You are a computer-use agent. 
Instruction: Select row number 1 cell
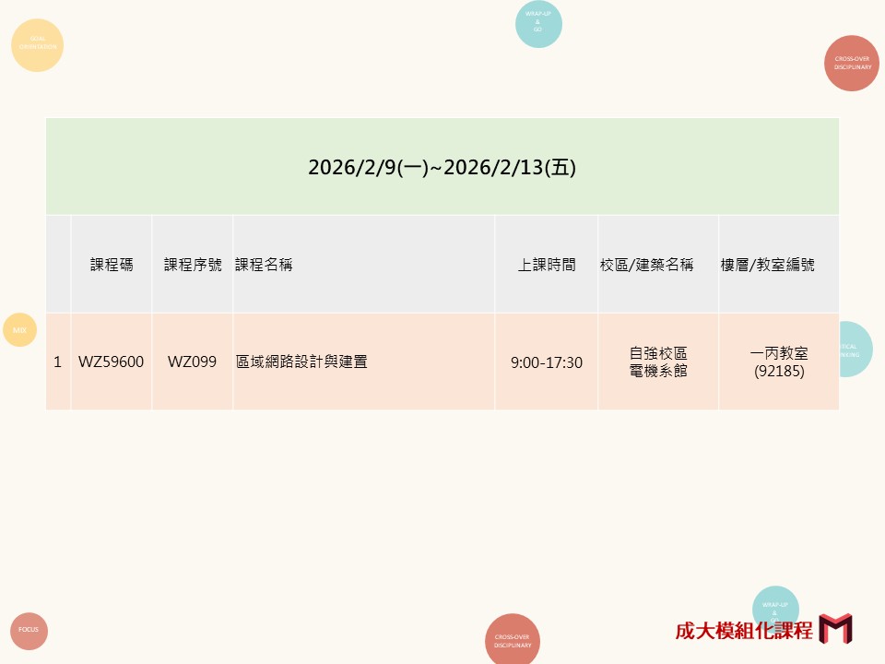pyautogui.click(x=57, y=362)
